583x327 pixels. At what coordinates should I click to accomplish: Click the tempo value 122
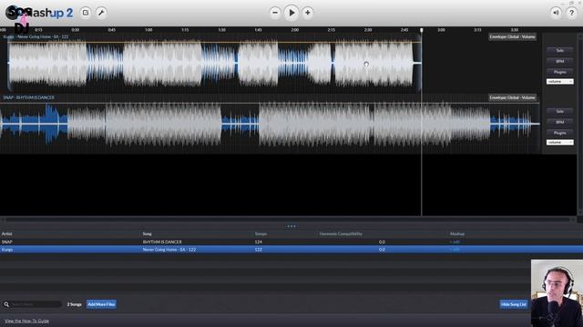[259, 250]
